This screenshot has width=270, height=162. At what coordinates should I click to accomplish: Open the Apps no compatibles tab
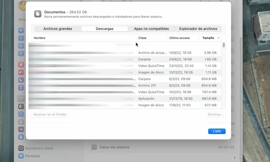click(151, 29)
